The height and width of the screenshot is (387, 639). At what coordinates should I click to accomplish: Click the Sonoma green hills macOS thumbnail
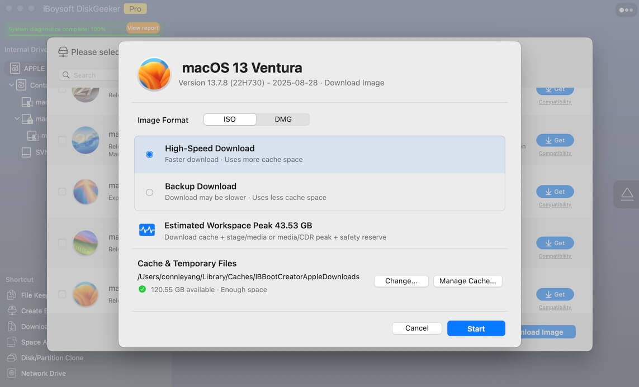pos(86,243)
